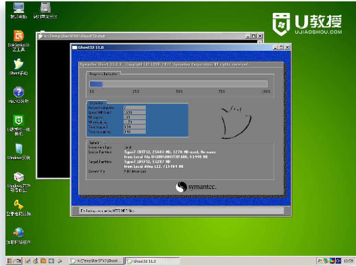Click the colorful display tray icon
Viewport: 356px width, 266px height.
coord(332,261)
